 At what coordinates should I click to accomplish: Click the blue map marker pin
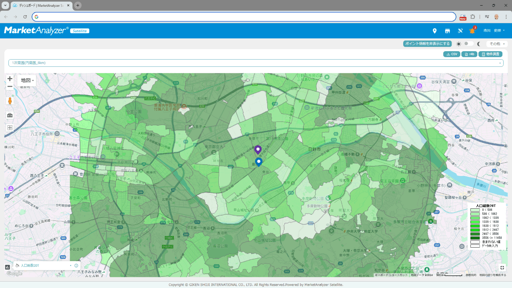(258, 162)
